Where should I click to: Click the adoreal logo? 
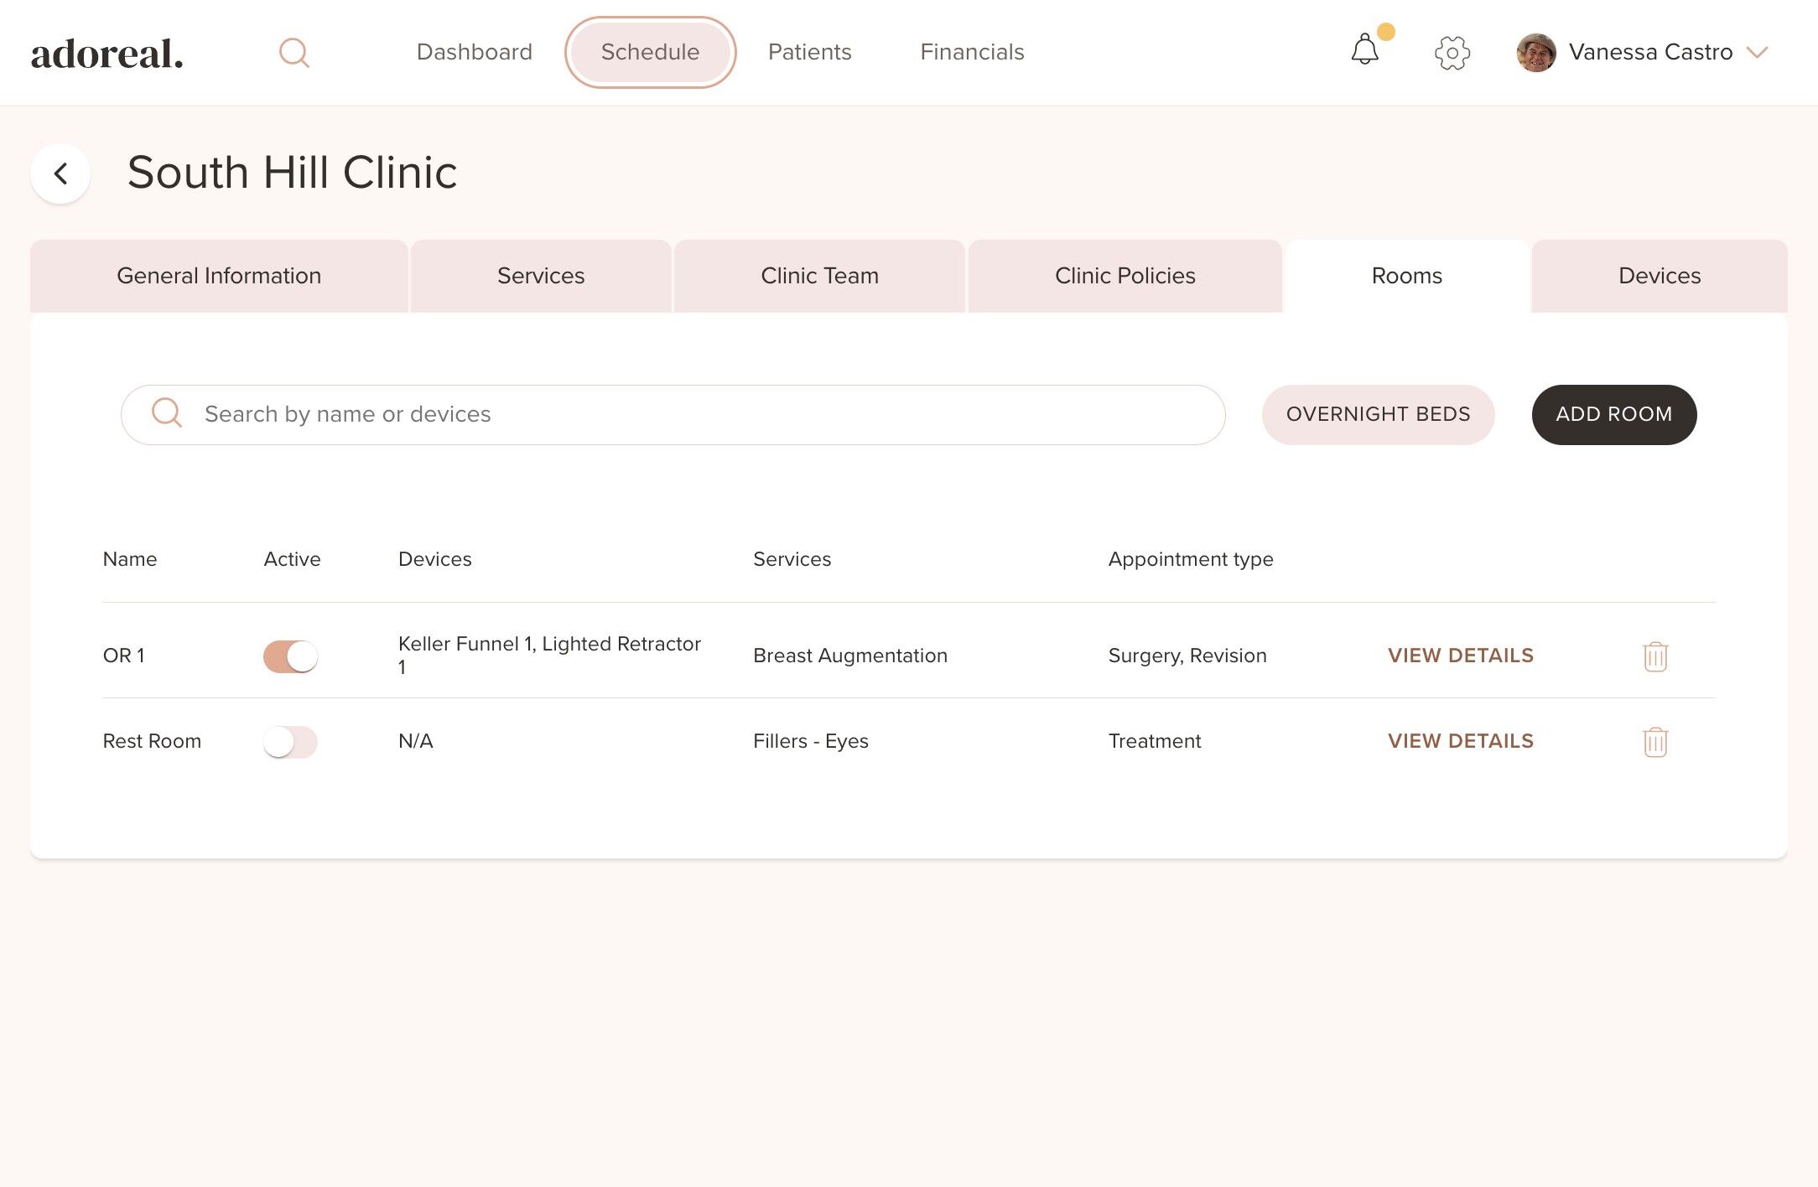point(107,54)
